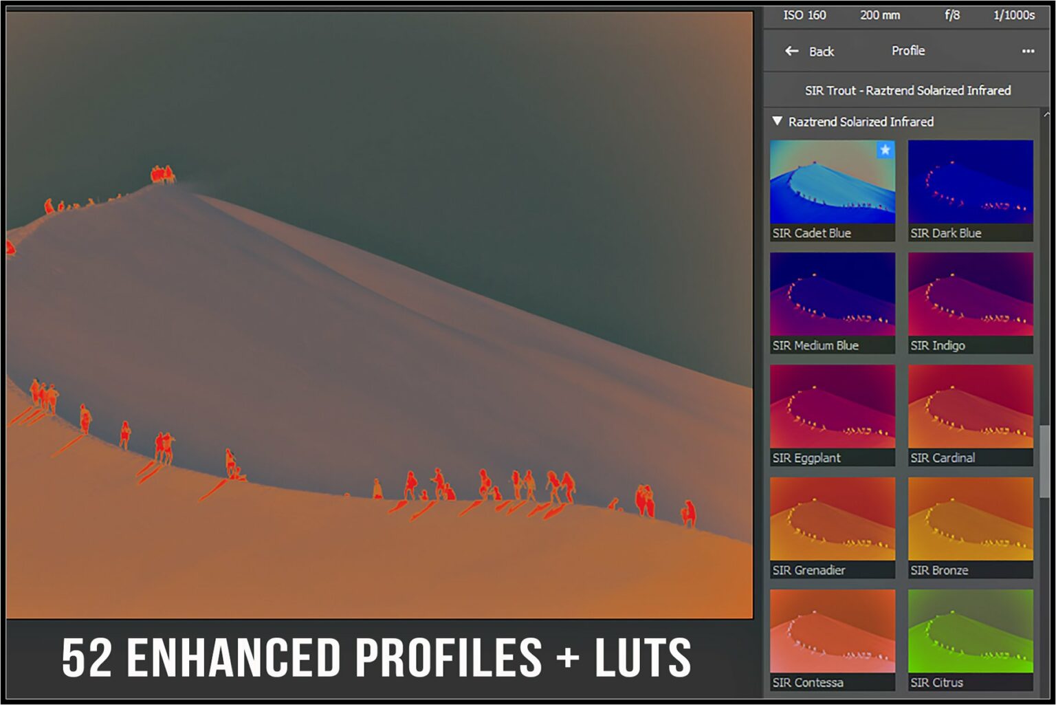Image resolution: width=1056 pixels, height=705 pixels.
Task: Click the Back button
Action: (x=822, y=52)
